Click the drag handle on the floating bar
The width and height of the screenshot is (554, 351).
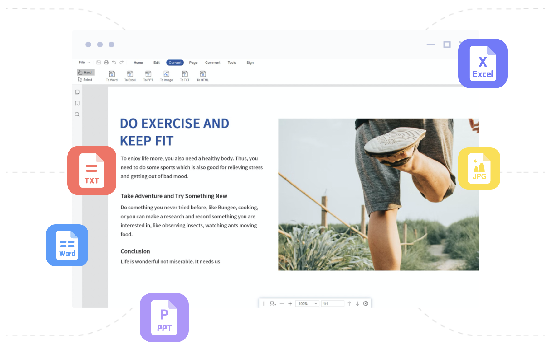(x=264, y=304)
